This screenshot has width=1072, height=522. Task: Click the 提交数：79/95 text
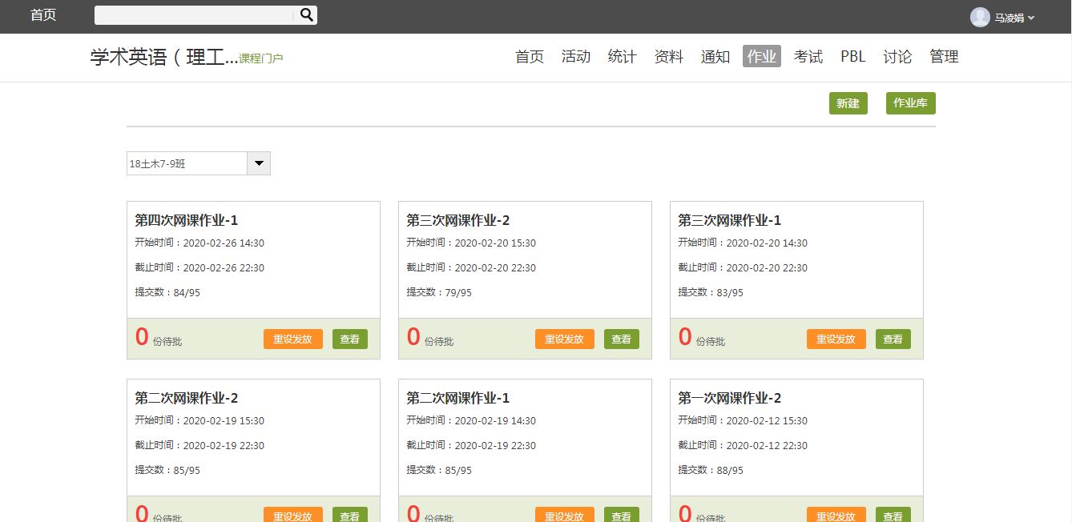tap(439, 292)
